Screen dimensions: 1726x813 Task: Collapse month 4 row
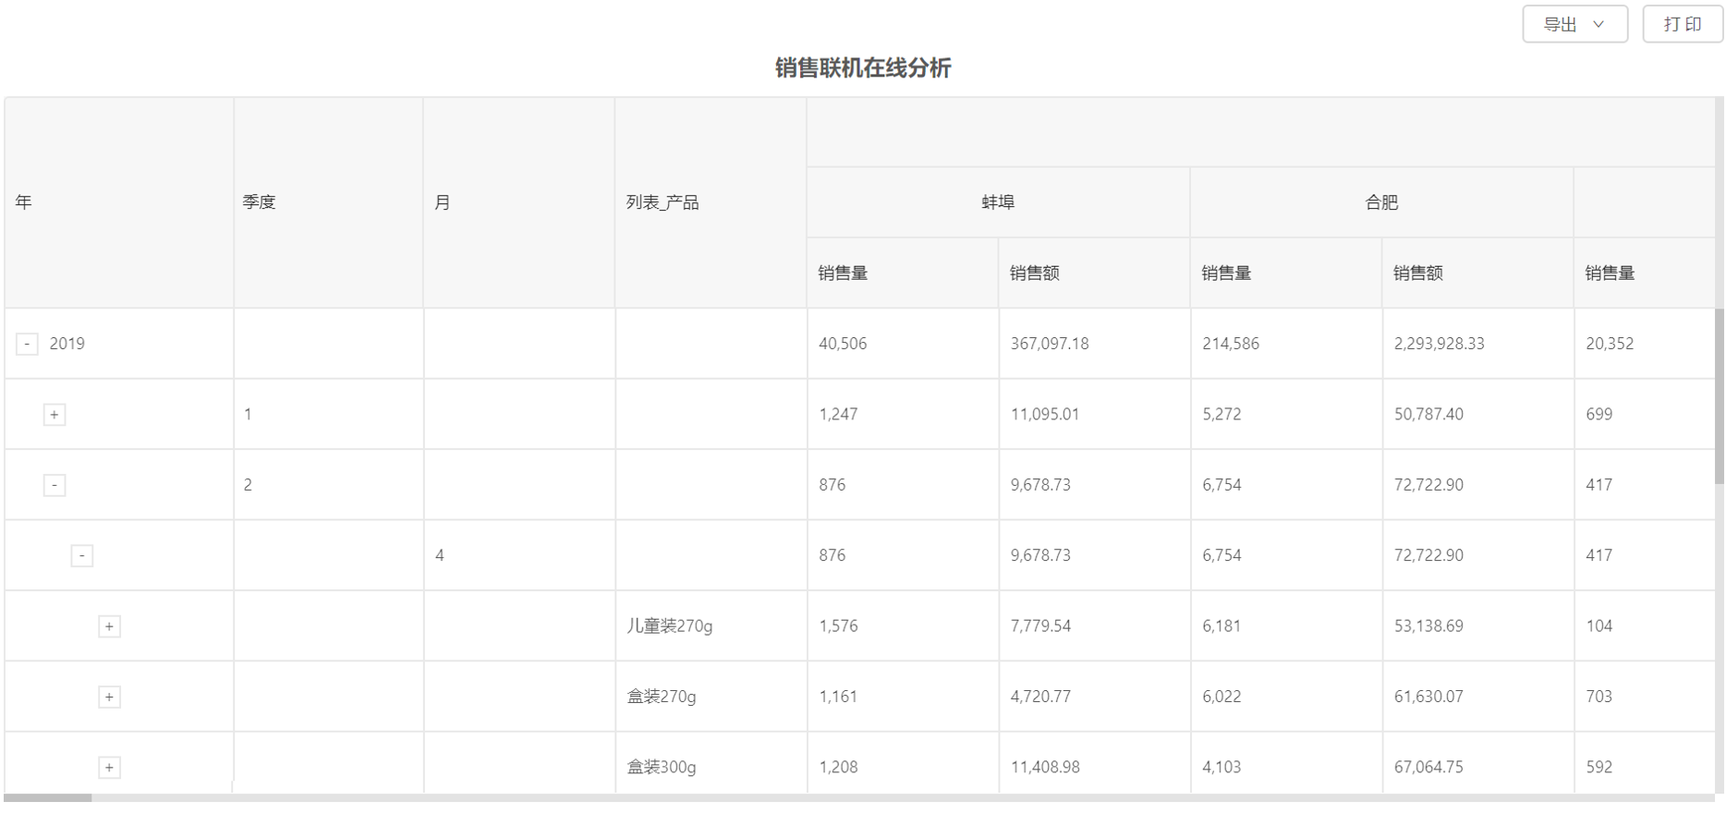82,556
